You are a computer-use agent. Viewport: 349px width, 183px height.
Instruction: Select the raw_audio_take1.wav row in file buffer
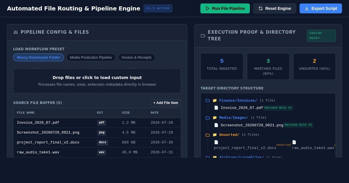pos(97,152)
